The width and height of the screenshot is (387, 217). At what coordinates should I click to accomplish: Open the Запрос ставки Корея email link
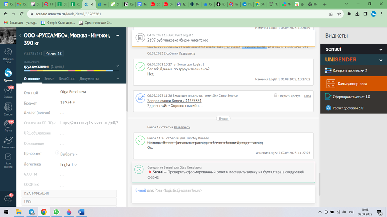click(x=174, y=101)
